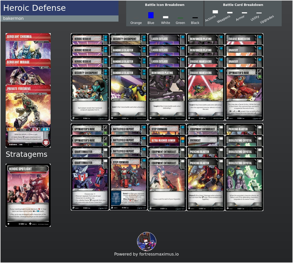293x263 pixels.
Task: Click the round robot avatar icon
Action: click(x=146, y=241)
